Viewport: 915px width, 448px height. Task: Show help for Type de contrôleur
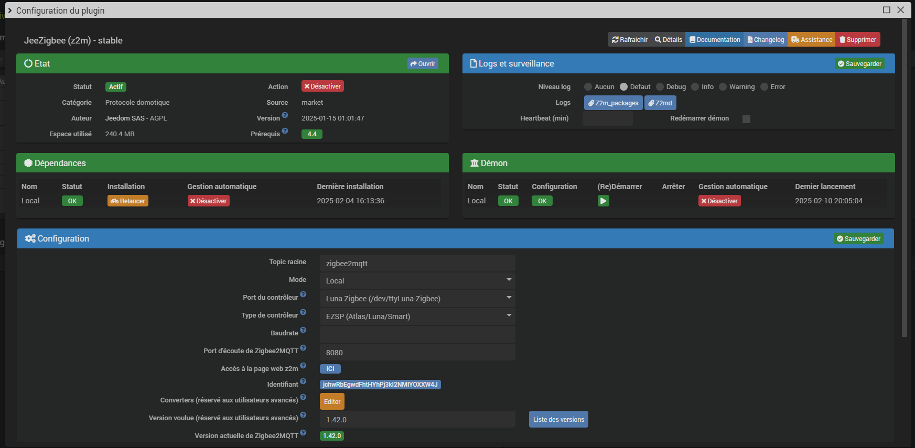point(303,312)
